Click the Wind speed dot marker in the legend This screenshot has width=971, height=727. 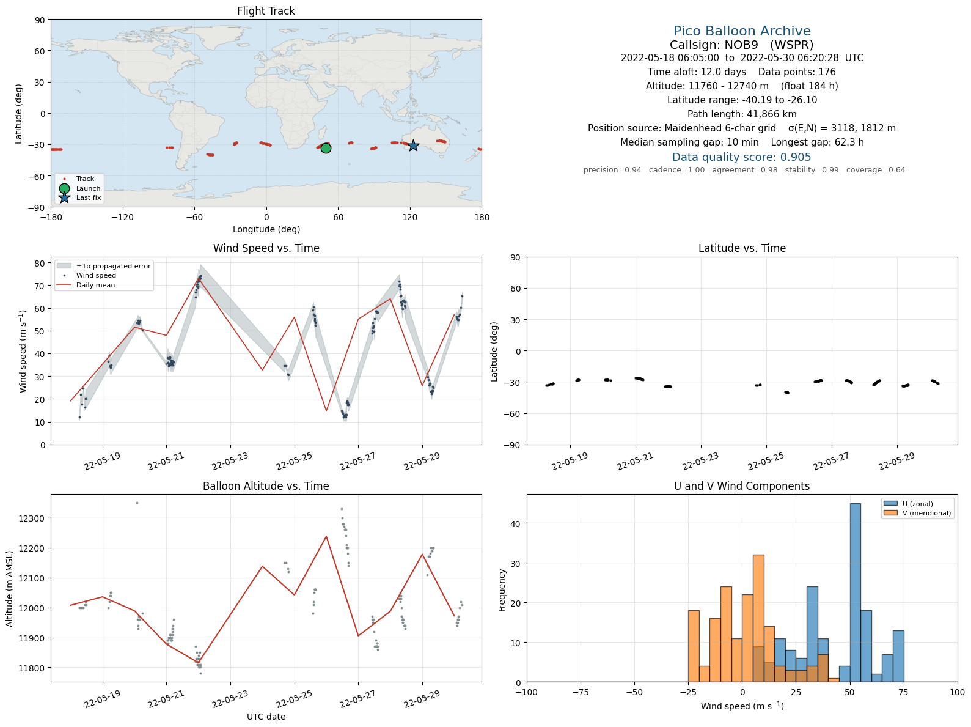point(64,276)
